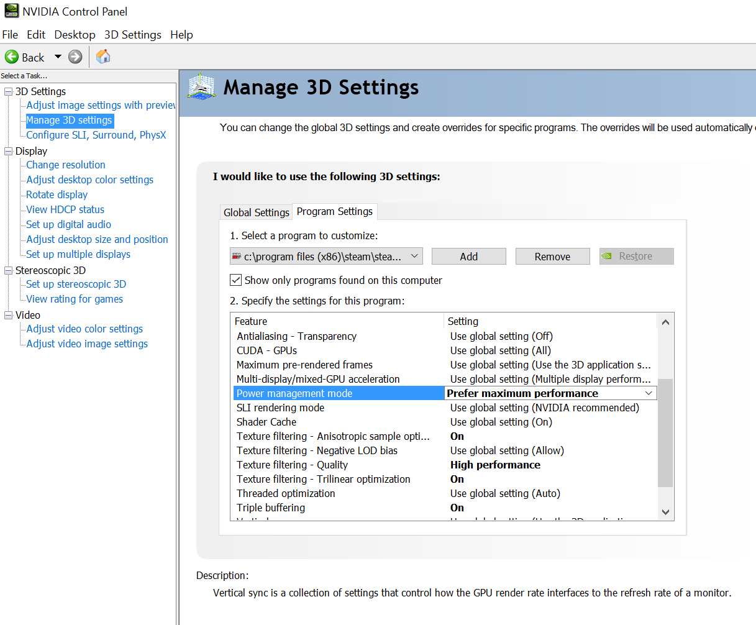Image resolution: width=756 pixels, height=625 pixels.
Task: Select Antialiasing - Transparency row
Action: 444,336
